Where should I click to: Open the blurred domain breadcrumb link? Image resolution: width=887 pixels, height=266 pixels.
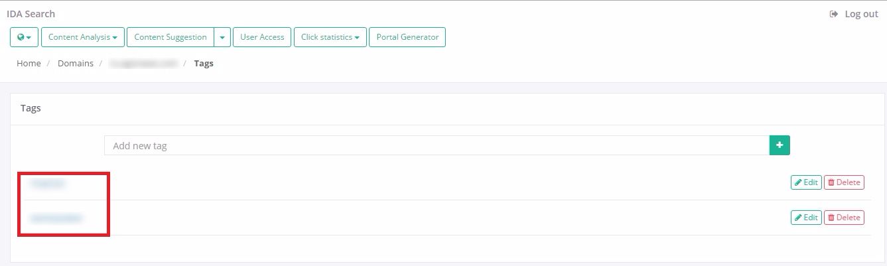(144, 64)
